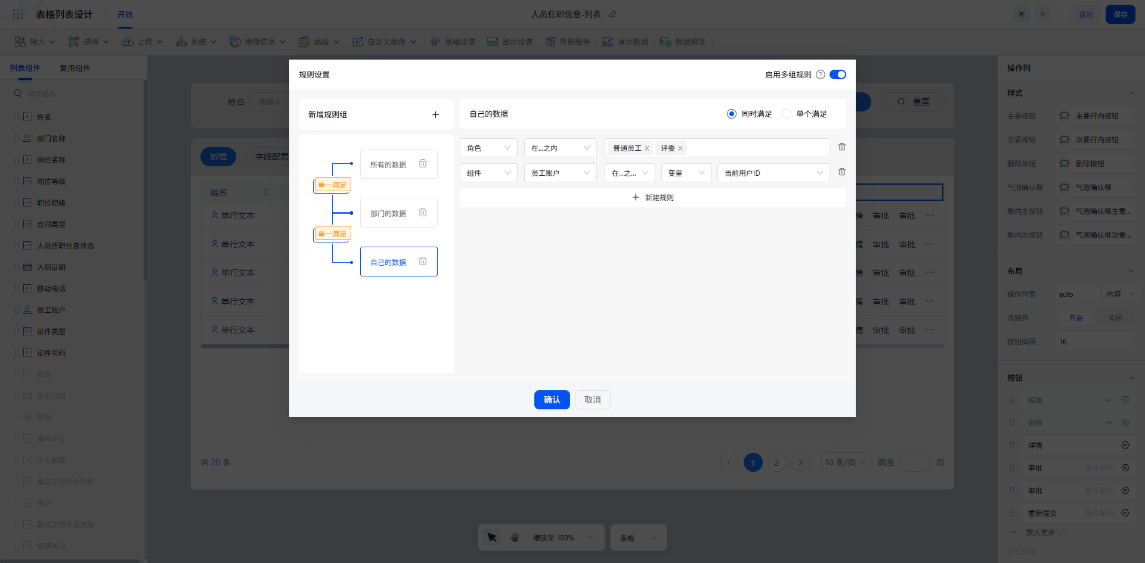Add a new rule group with plus icon
Viewport: 1145px width, 563px height.
click(435, 114)
